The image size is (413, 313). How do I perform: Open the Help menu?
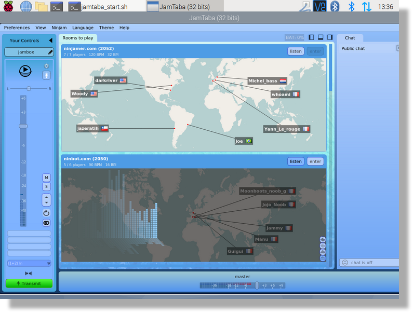tap(124, 28)
